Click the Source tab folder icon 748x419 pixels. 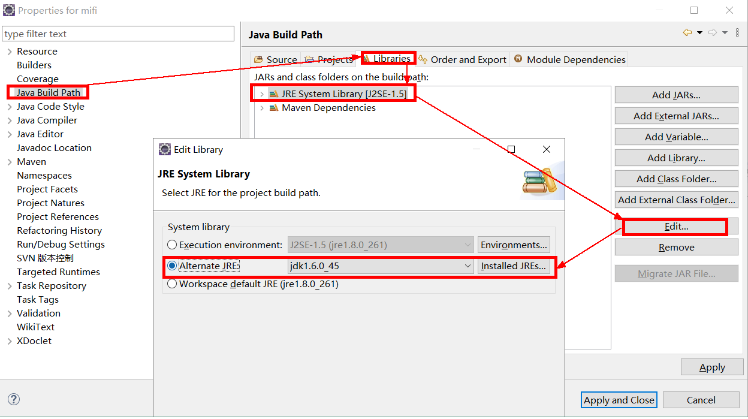click(258, 59)
